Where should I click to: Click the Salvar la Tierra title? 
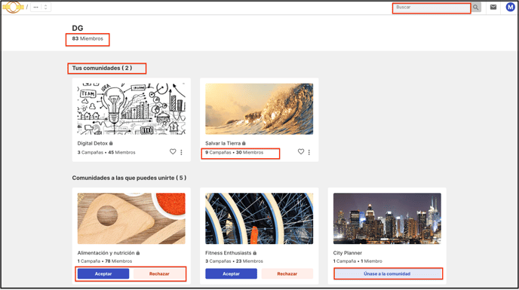point(223,143)
